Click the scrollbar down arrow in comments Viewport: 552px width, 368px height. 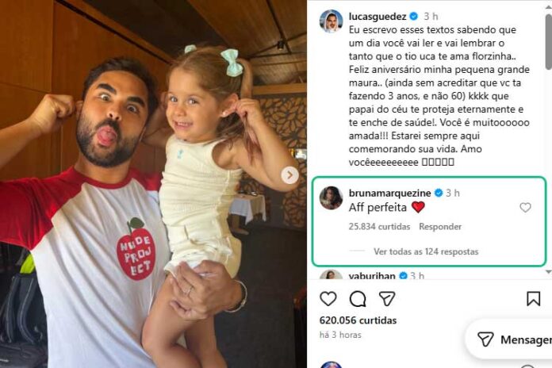tap(549, 272)
